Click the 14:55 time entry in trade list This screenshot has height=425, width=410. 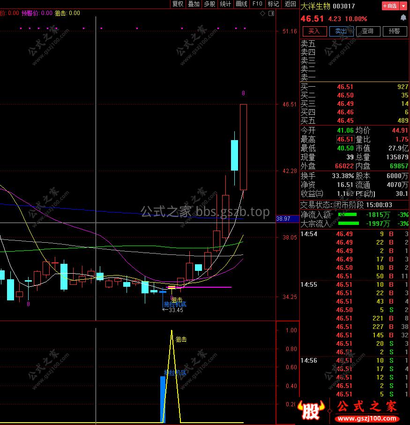pos(309,284)
